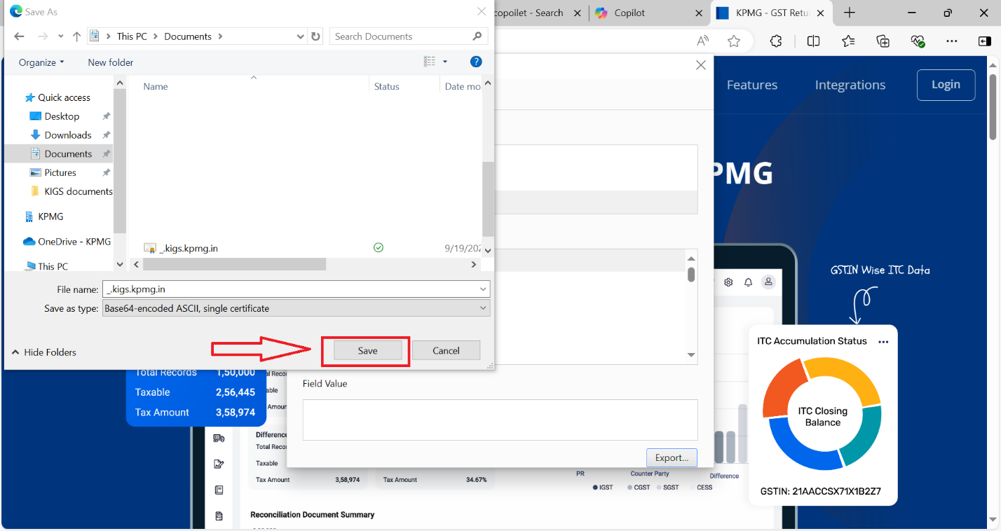Select the KPMG - GST Return tab
1001x531 pixels.
tap(772, 13)
